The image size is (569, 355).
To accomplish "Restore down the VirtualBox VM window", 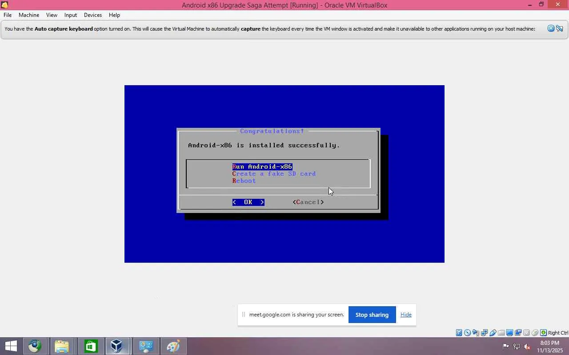I will (x=541, y=5).
